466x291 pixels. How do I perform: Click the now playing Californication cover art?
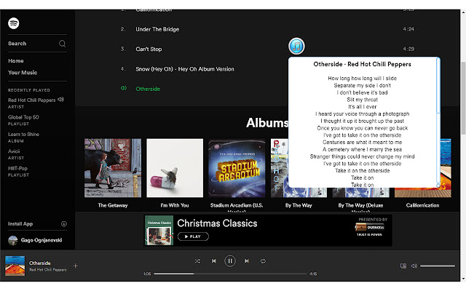[15, 266]
